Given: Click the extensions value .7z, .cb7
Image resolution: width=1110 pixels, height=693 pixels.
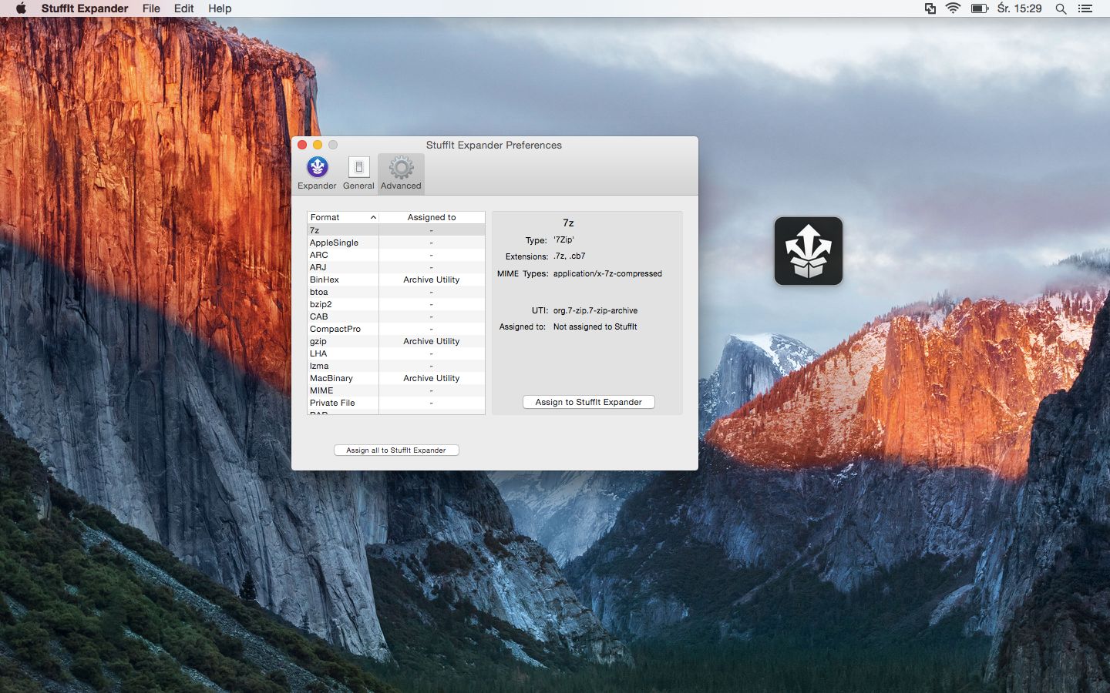Looking at the screenshot, I should coord(569,256).
